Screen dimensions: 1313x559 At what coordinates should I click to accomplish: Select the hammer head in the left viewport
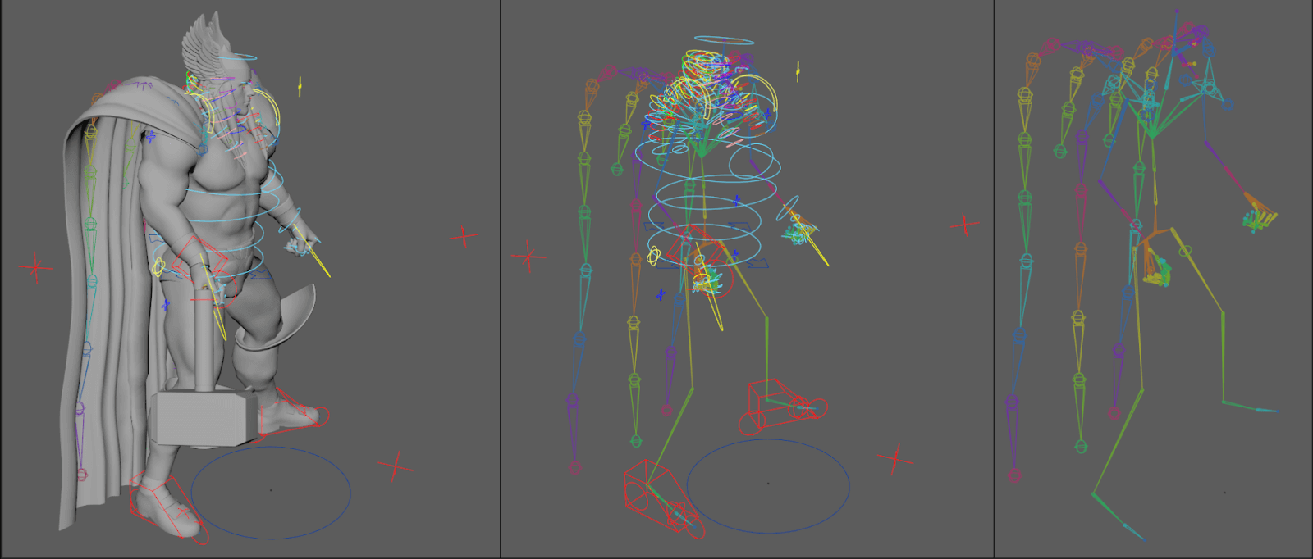coord(205,417)
